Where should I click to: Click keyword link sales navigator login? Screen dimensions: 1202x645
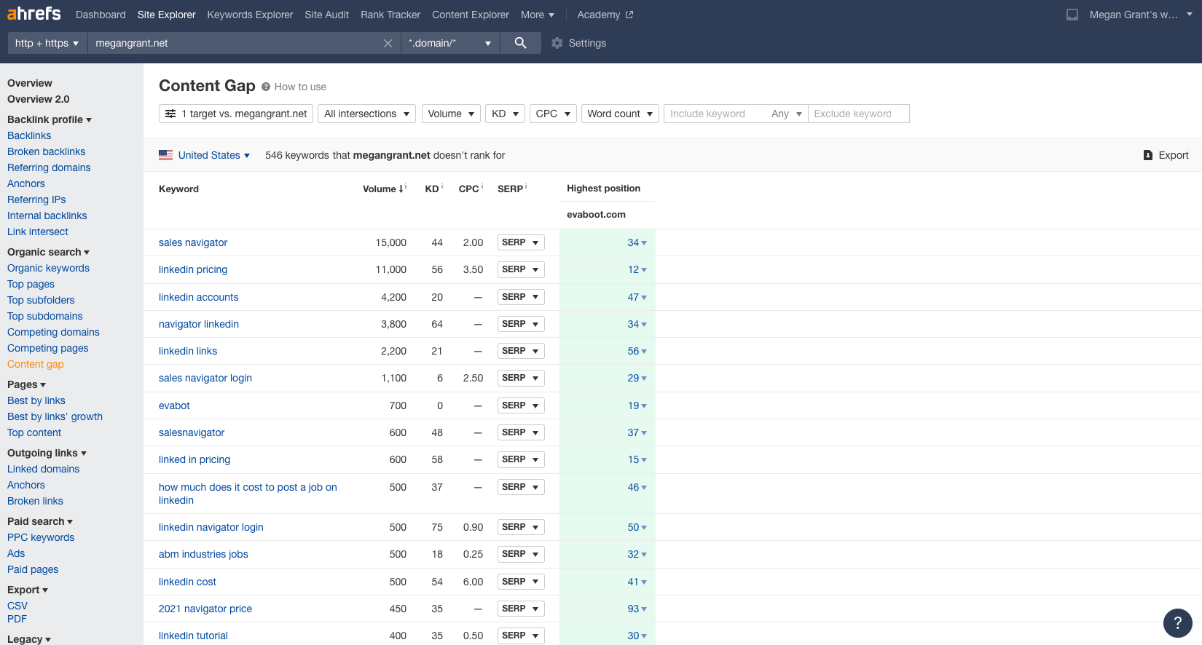pyautogui.click(x=205, y=378)
